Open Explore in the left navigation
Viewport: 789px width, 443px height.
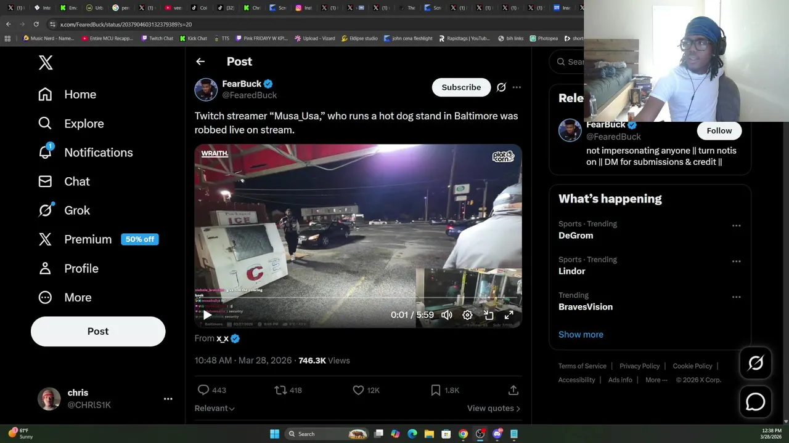click(71, 123)
